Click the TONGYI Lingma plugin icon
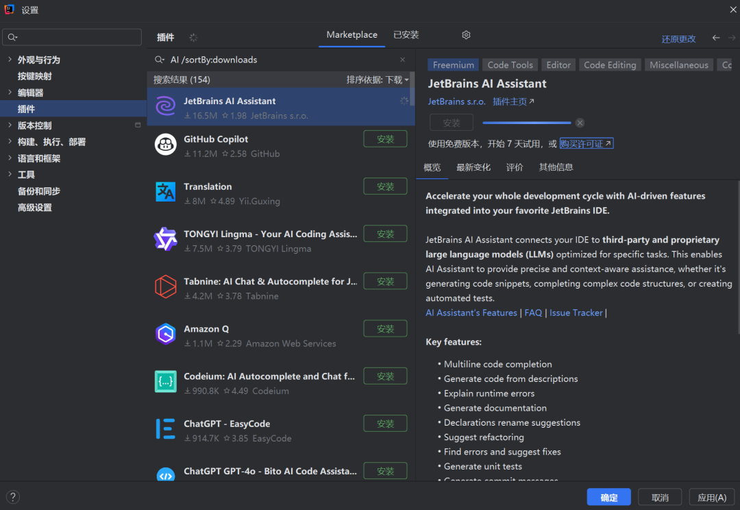This screenshot has width=740, height=510. coord(166,239)
